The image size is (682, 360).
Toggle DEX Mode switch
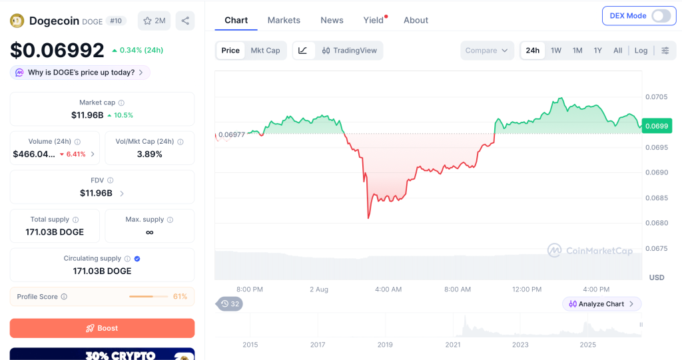[x=661, y=16]
